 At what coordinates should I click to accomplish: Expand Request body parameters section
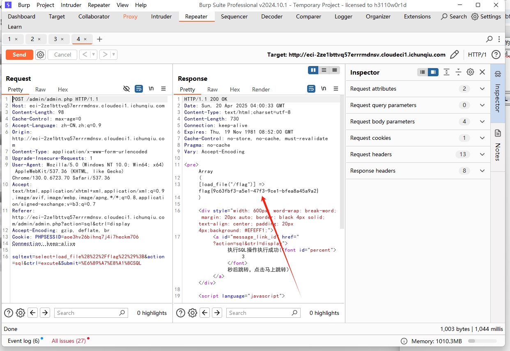pos(482,121)
